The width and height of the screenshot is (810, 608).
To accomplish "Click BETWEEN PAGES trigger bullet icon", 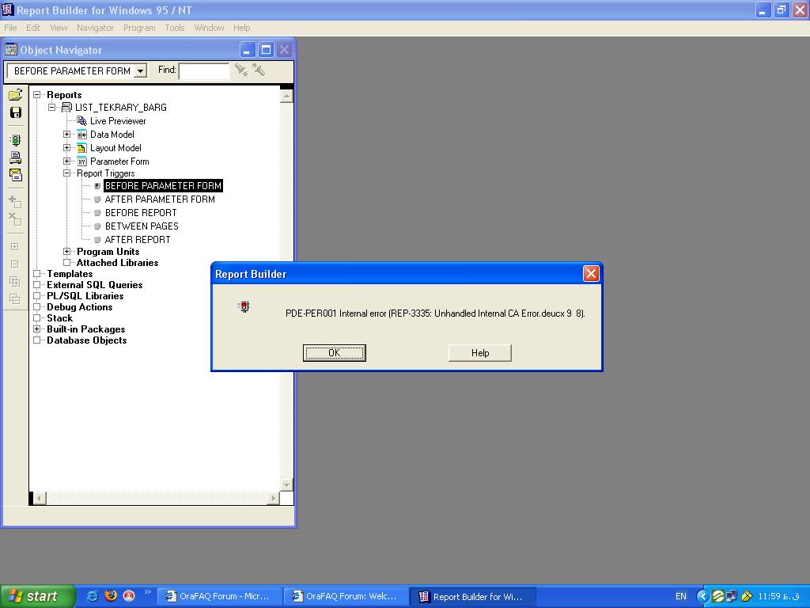I will 97,226.
